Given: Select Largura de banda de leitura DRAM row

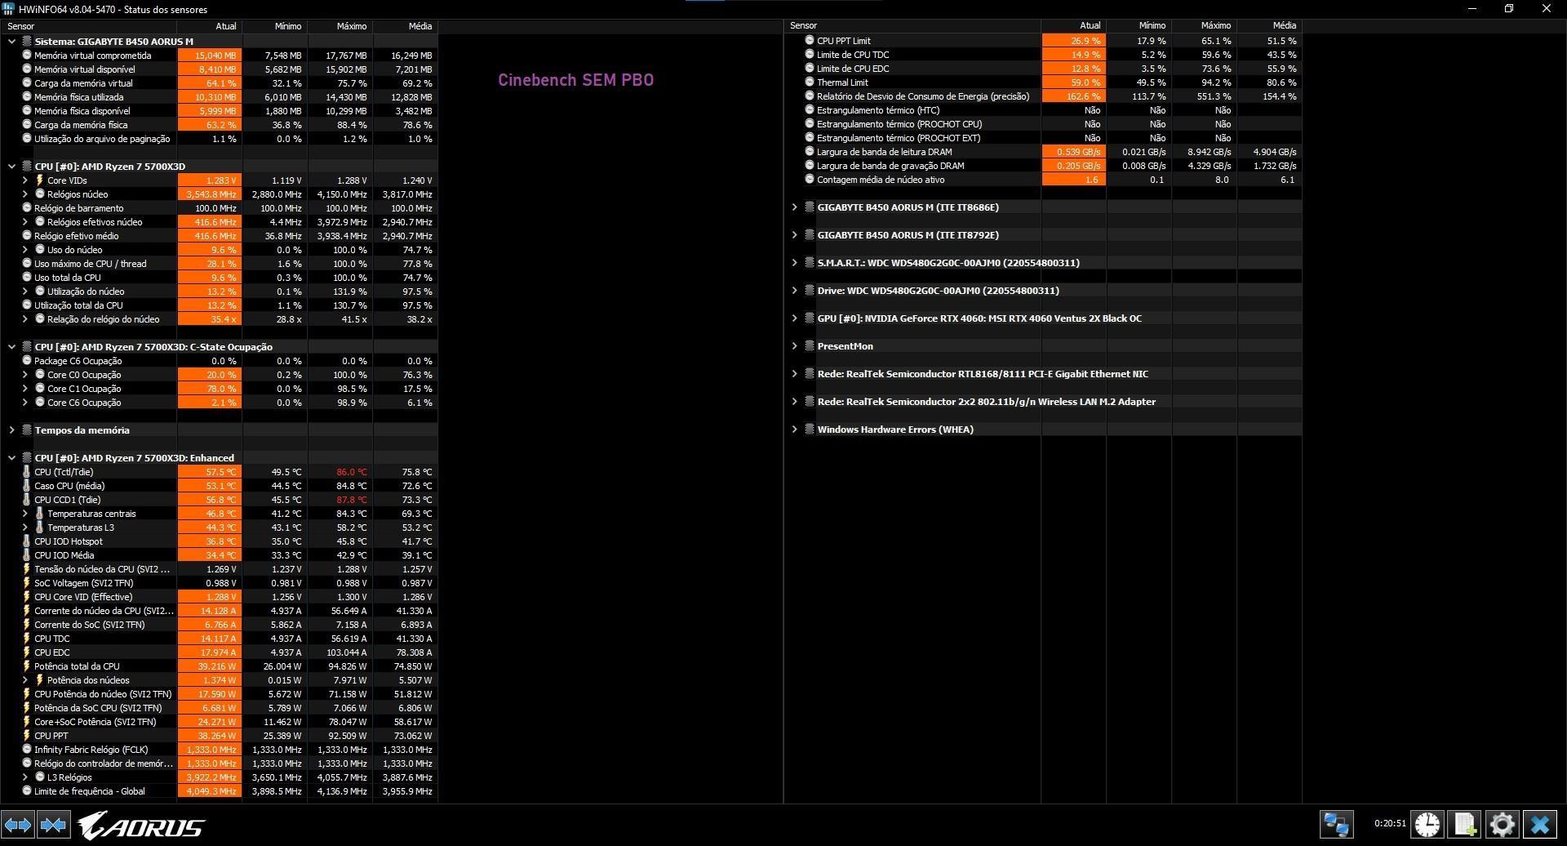Looking at the screenshot, I should point(1044,152).
